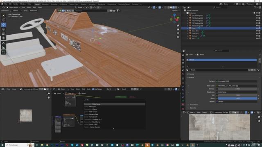Image resolution: width=262 pixels, height=147 pixels.
Task: Choose the Scale tool in viewport toolbar
Action: tap(4, 33)
